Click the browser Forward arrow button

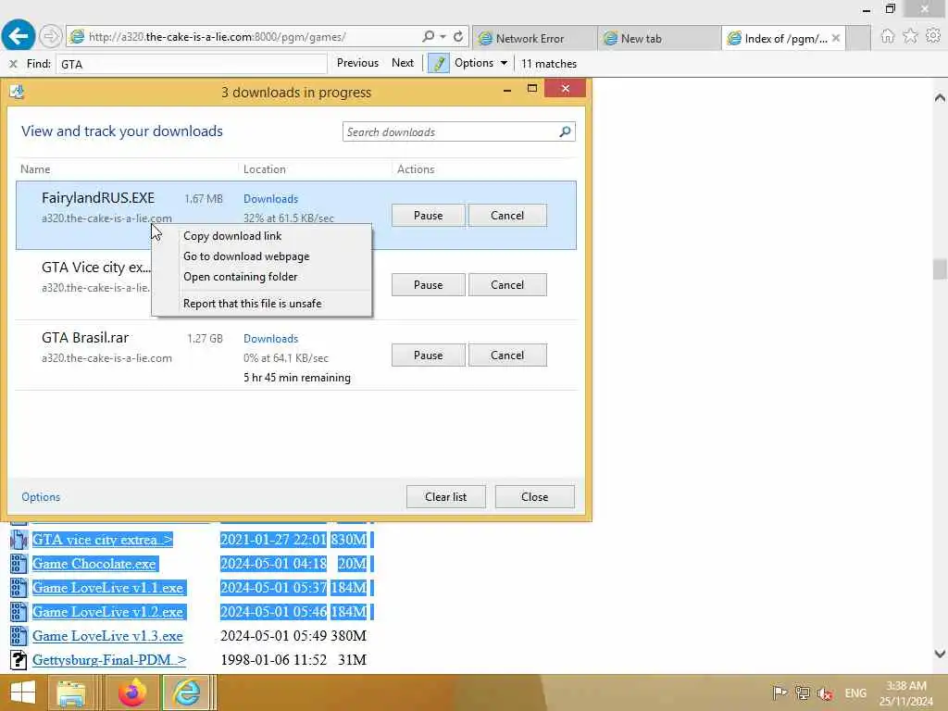click(x=50, y=36)
